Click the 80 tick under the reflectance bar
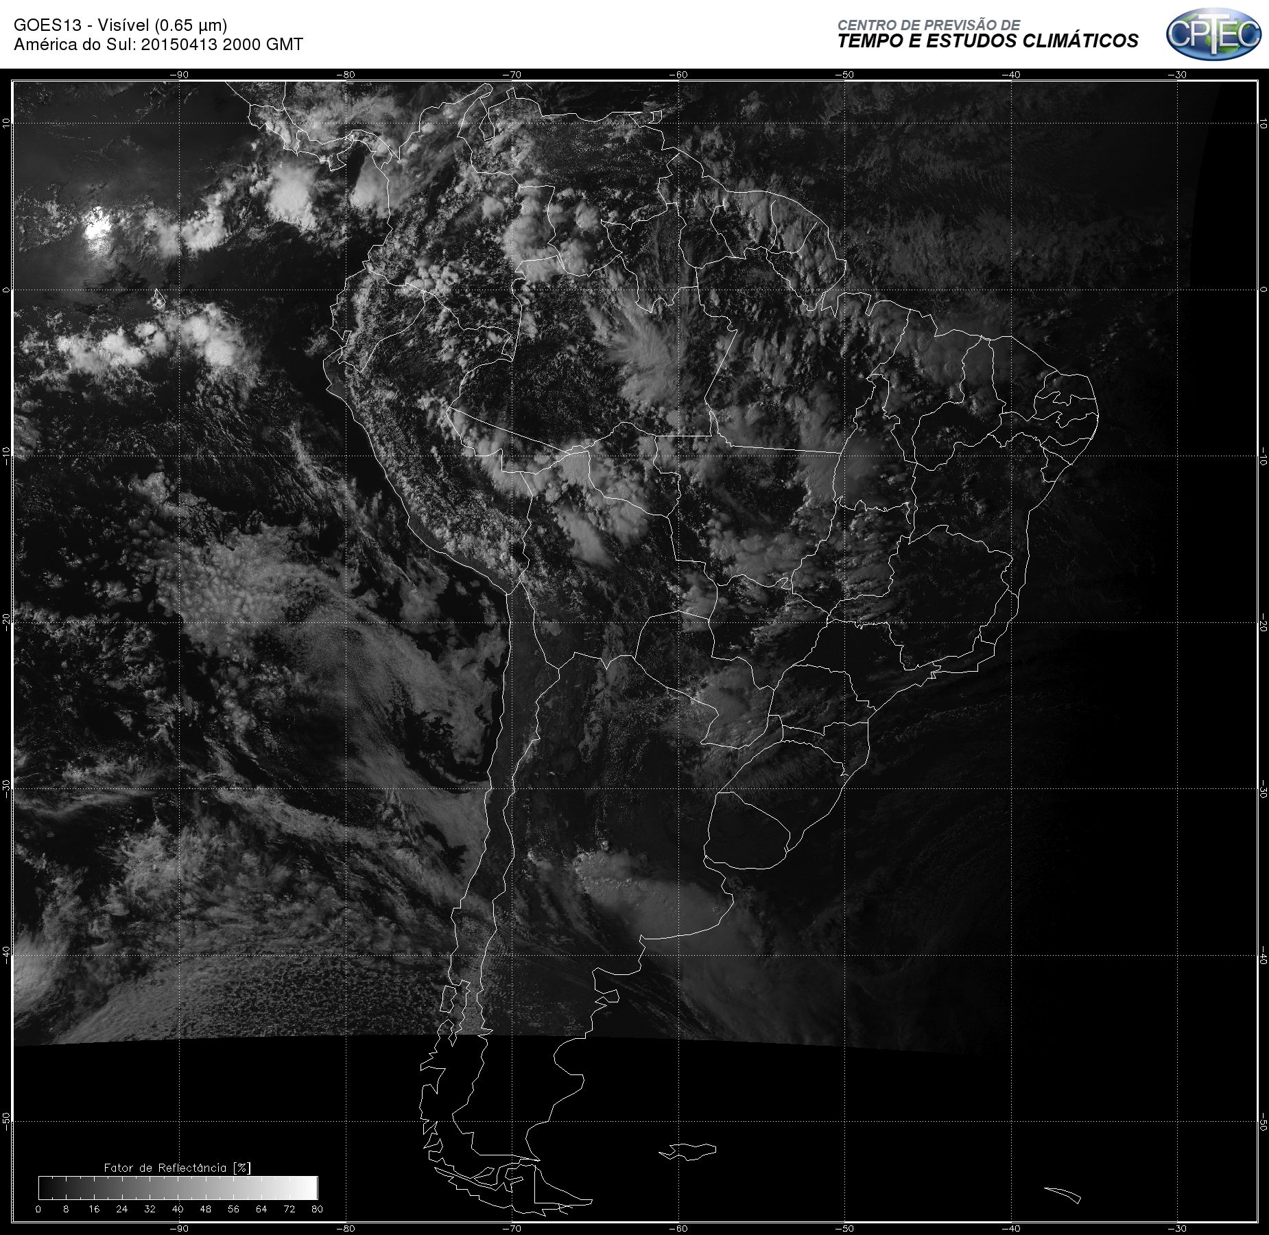 coord(317,1209)
